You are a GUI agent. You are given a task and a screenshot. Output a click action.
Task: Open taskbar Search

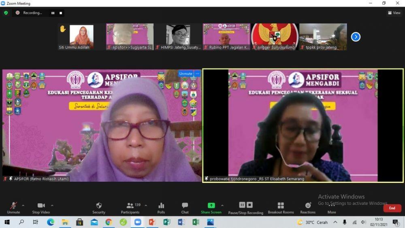click(x=21, y=222)
